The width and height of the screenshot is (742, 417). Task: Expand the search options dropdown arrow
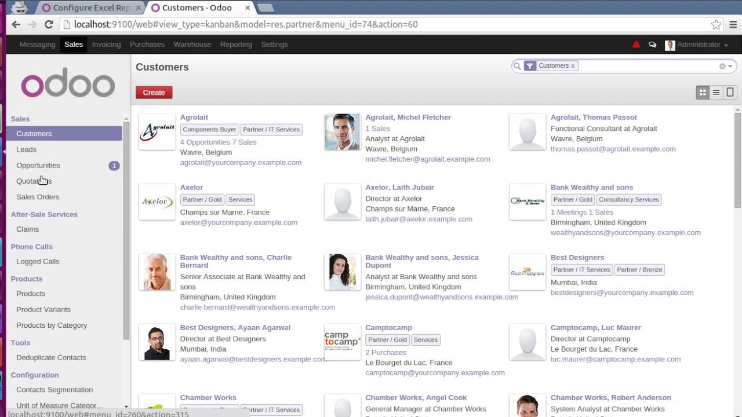tap(730, 66)
